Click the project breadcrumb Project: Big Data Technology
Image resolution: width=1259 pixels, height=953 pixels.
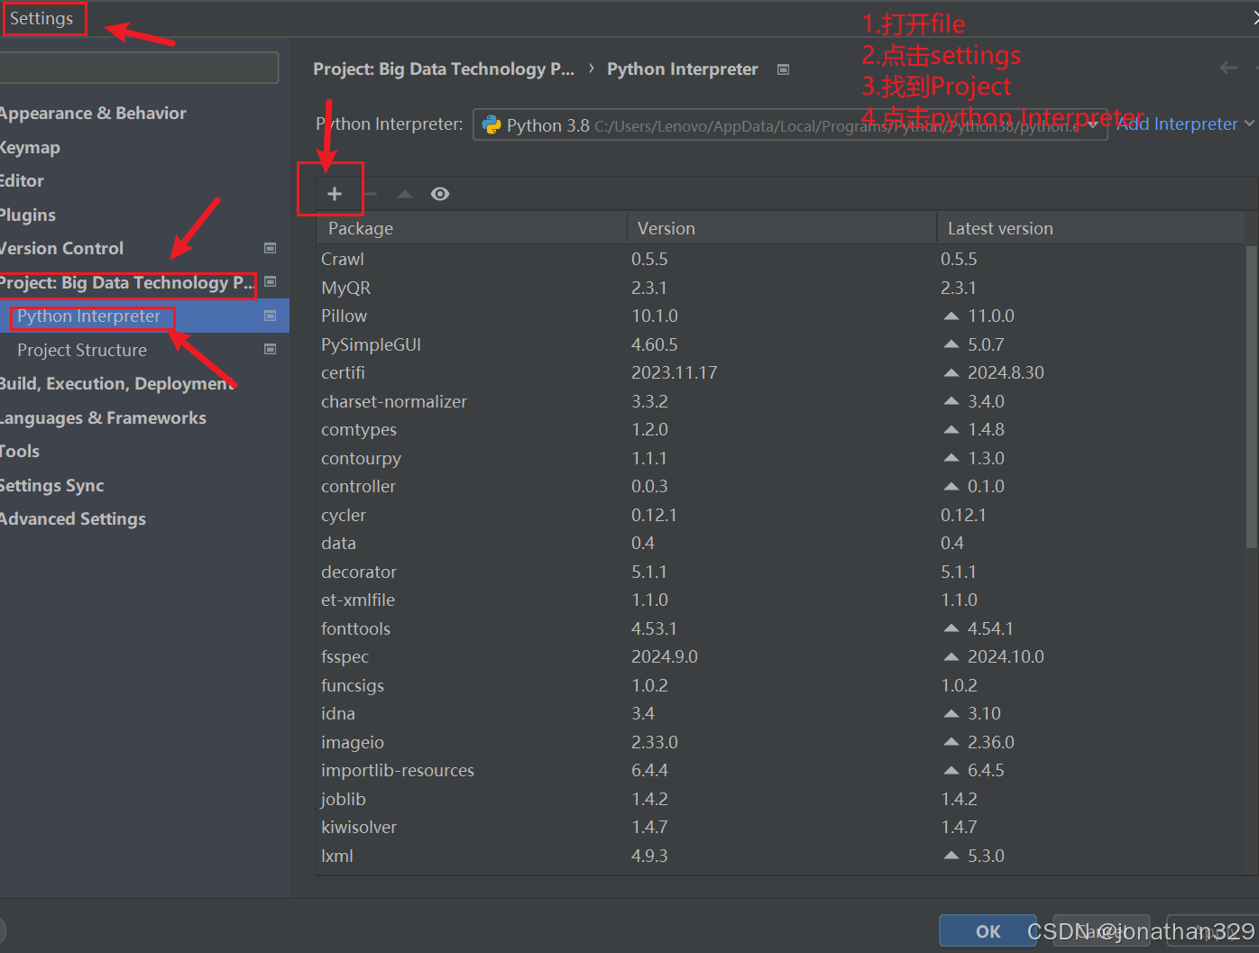444,69
